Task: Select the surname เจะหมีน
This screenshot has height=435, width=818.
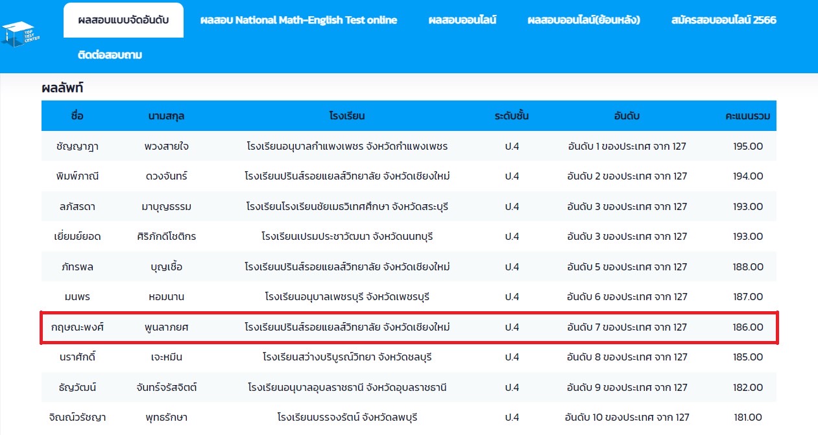Action: click(x=167, y=357)
